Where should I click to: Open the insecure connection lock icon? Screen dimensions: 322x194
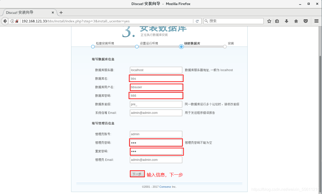coord(17,21)
